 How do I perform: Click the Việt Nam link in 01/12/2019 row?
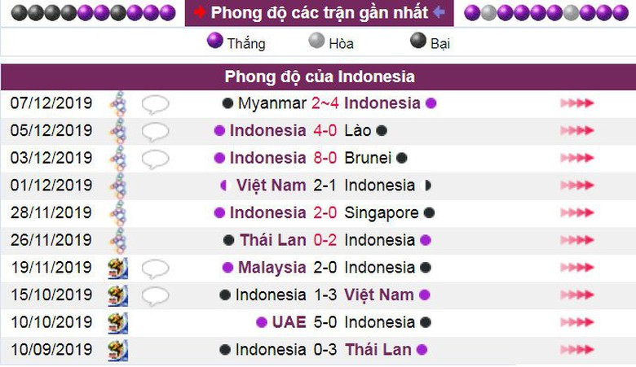(271, 186)
